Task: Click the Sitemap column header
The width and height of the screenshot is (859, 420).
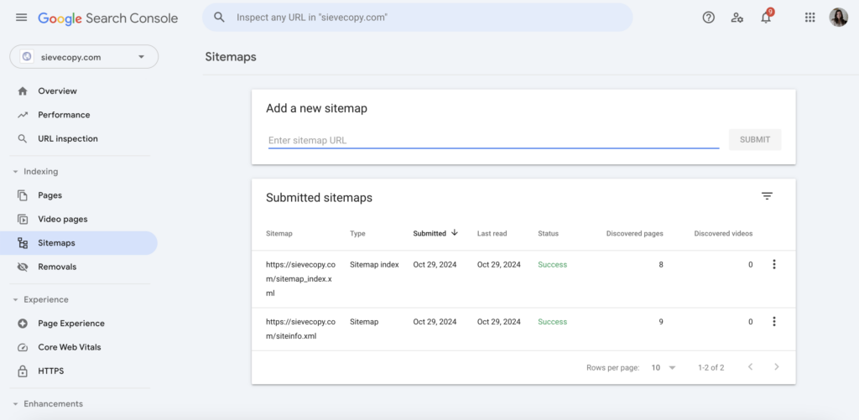Action: click(279, 233)
